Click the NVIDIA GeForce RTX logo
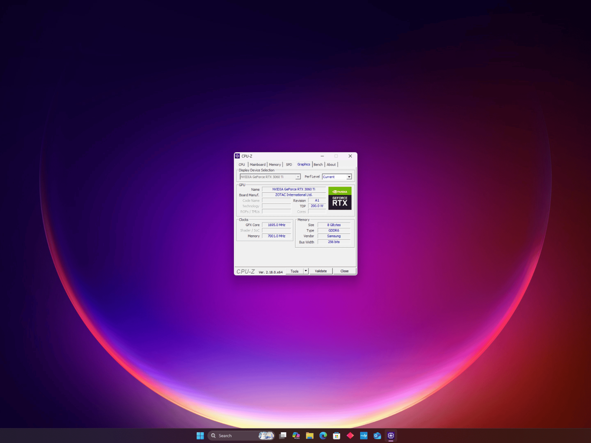Screen dimensions: 591x443 click(340, 198)
